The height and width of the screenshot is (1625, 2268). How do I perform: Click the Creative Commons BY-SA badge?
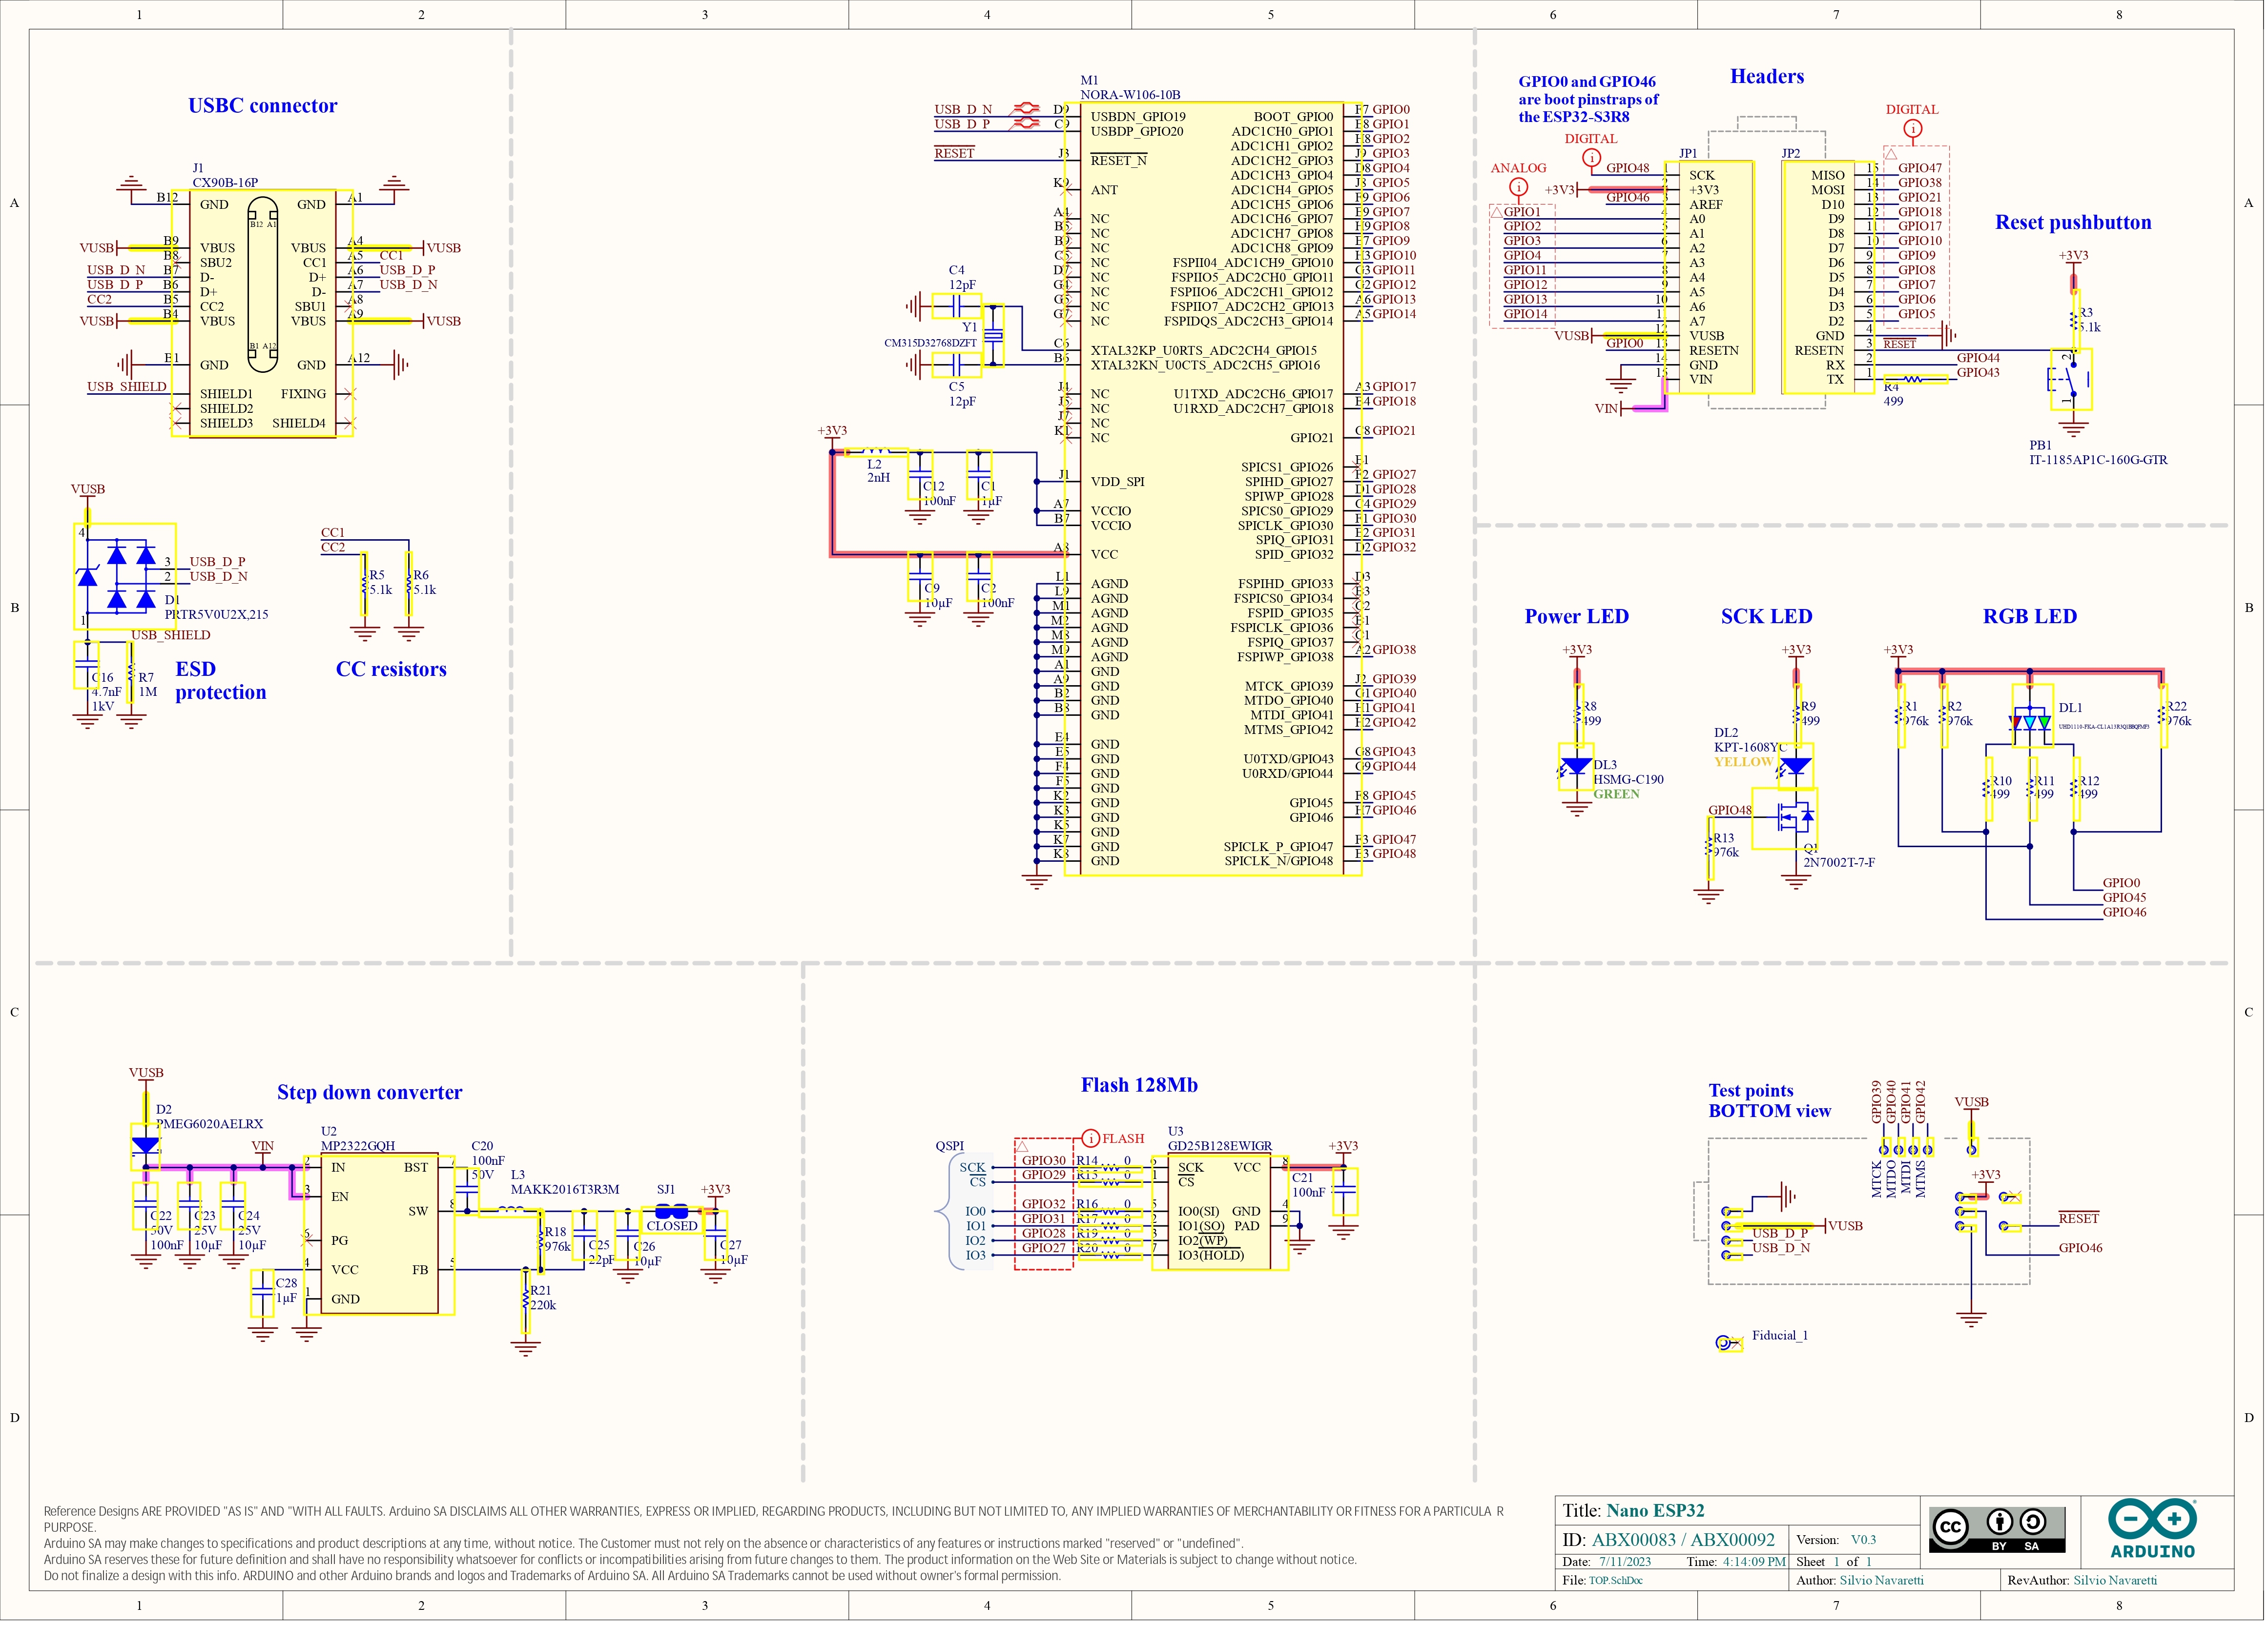click(1997, 1529)
